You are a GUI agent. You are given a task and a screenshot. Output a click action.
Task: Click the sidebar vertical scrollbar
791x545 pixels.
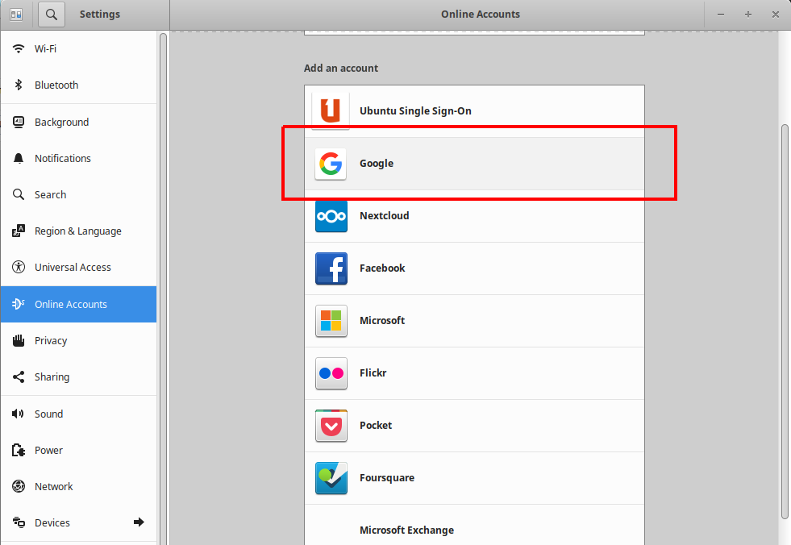coord(163,289)
